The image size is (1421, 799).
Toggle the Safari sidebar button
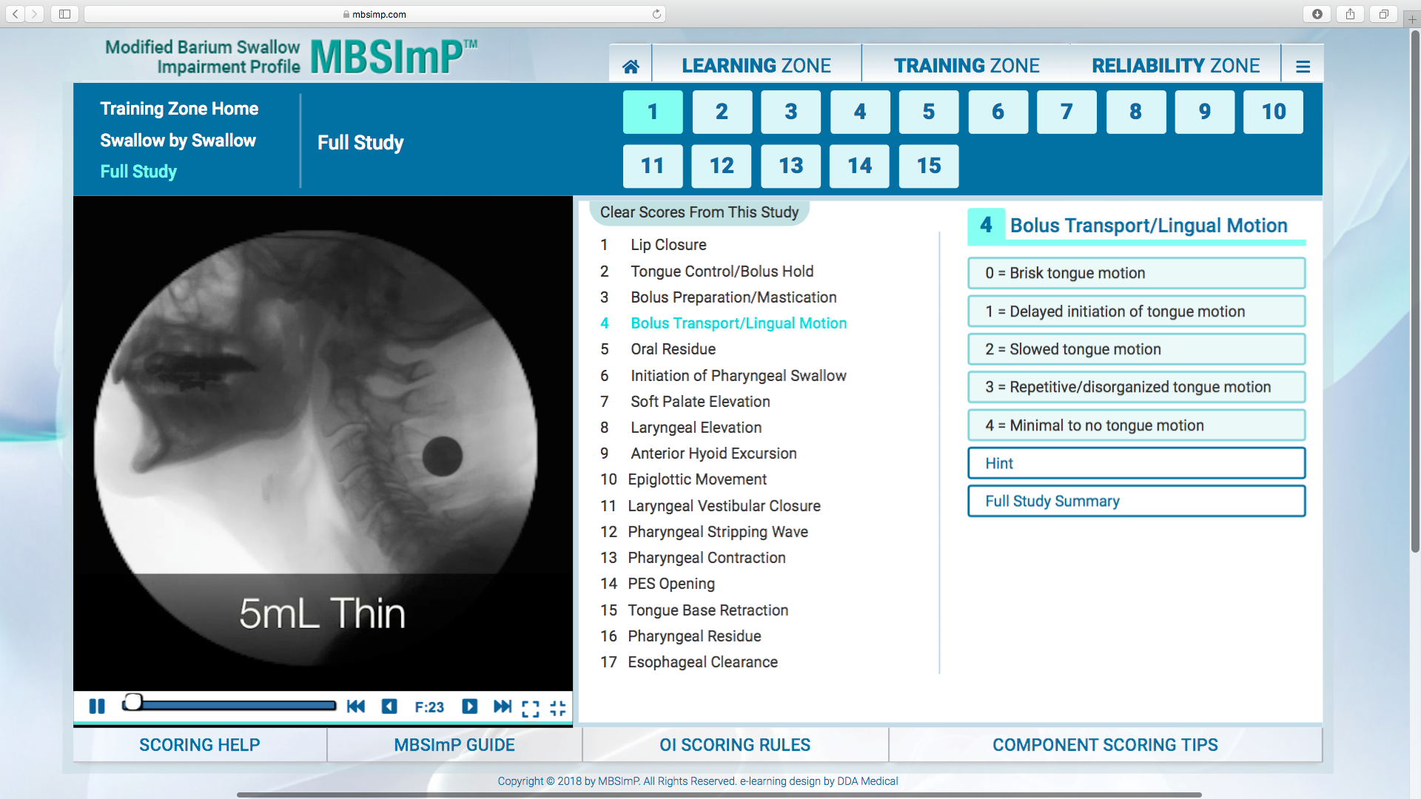pos(64,13)
